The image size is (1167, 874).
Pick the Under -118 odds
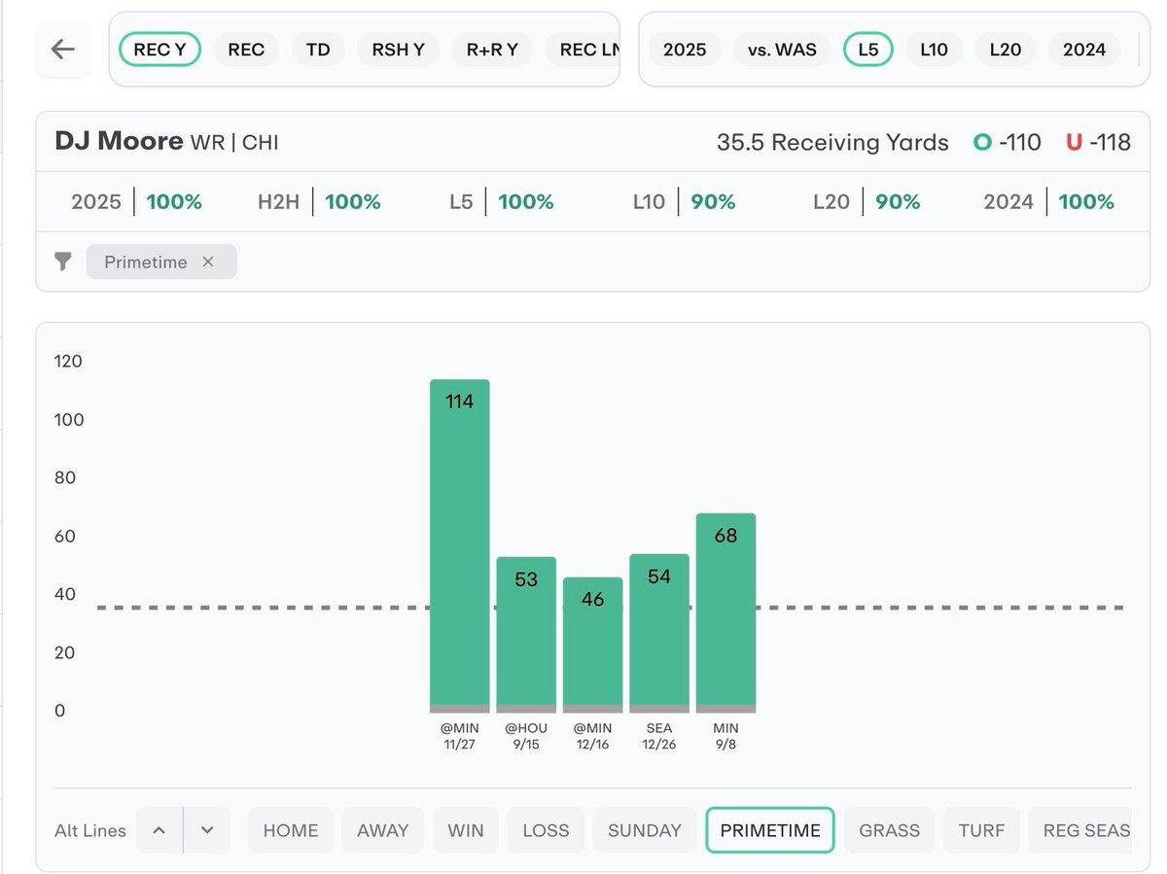[1098, 142]
